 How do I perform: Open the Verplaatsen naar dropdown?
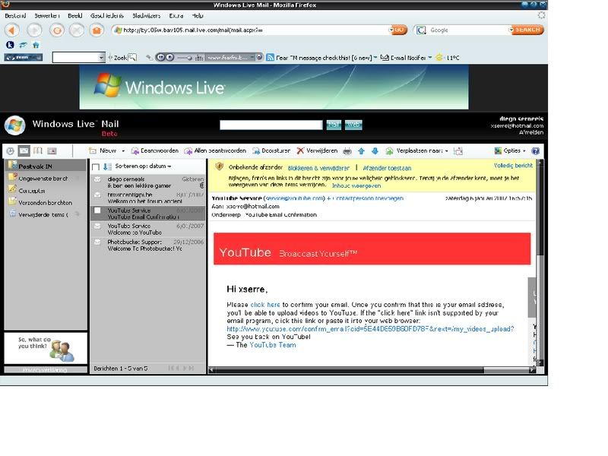pyautogui.click(x=417, y=150)
